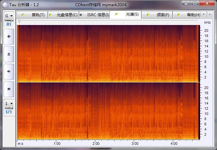Click the TRACK 01 indicator
The image size is (217, 150).
[x=9, y=23]
